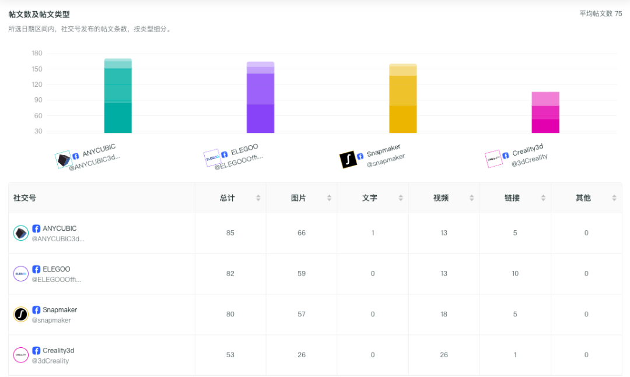Click ELEGOO dark purple bottom bar segment

point(260,118)
